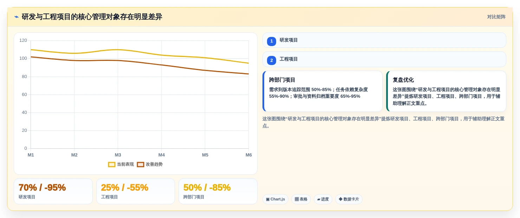The width and height of the screenshot is (520, 218).
Task: Open the 研发项目 list row
Action: [x=384, y=40]
